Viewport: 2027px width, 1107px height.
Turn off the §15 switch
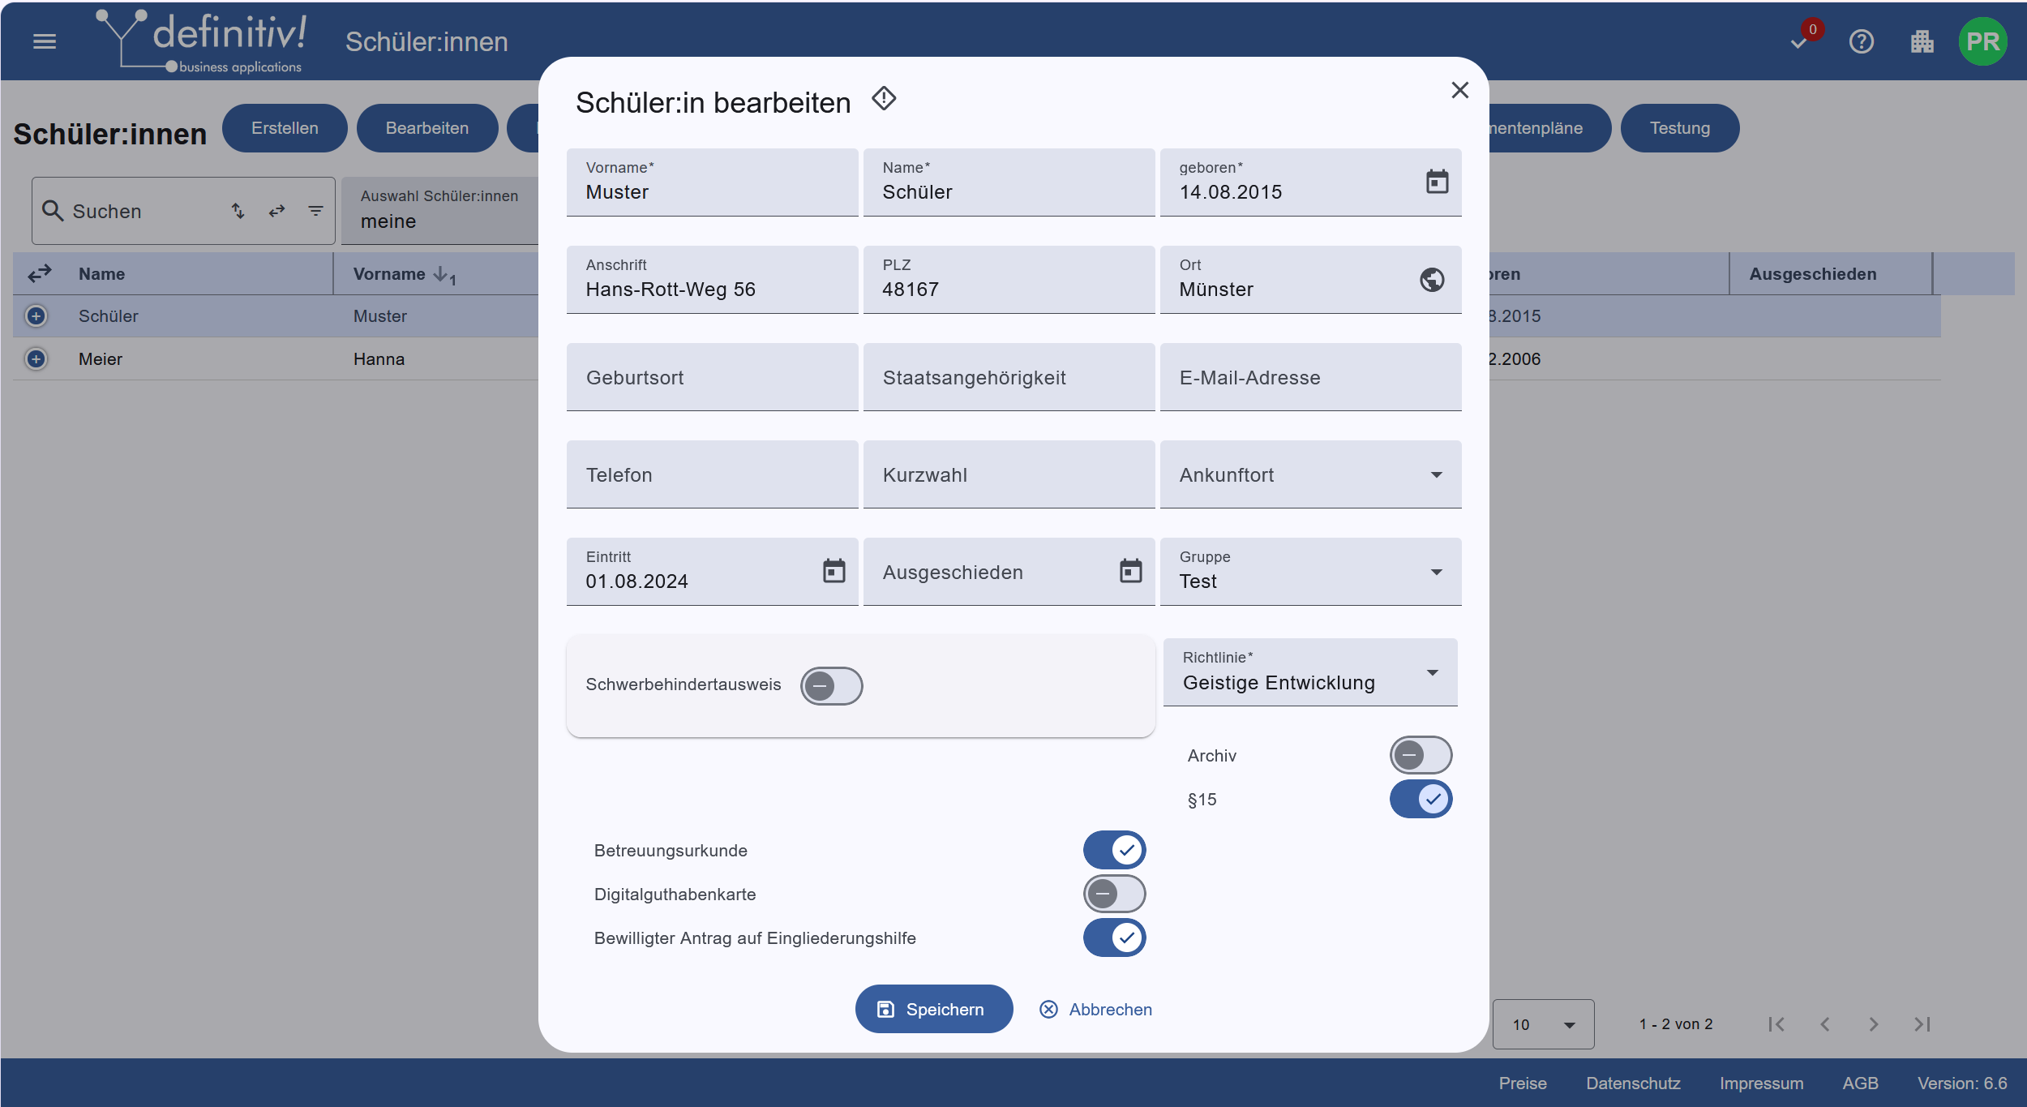click(1421, 800)
